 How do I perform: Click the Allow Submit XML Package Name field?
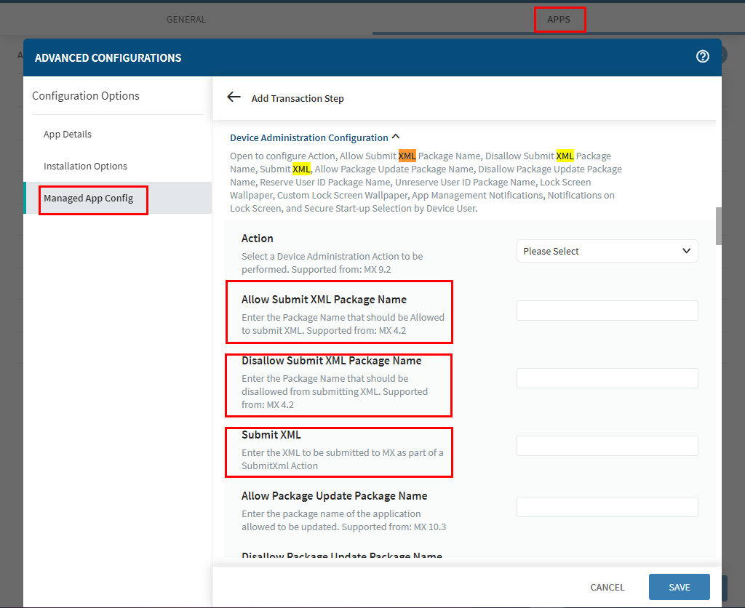607,311
